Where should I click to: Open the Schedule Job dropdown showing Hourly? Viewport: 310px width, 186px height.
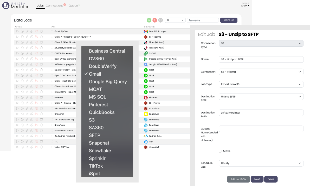coord(261,163)
